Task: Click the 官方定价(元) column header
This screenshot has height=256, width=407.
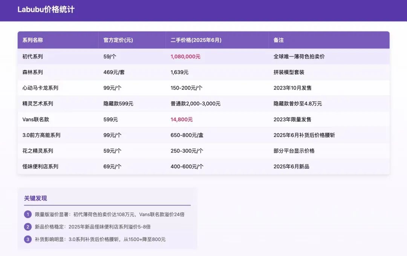Action: (x=118, y=40)
